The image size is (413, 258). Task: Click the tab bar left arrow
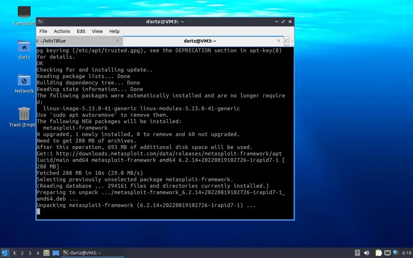(x=286, y=41)
